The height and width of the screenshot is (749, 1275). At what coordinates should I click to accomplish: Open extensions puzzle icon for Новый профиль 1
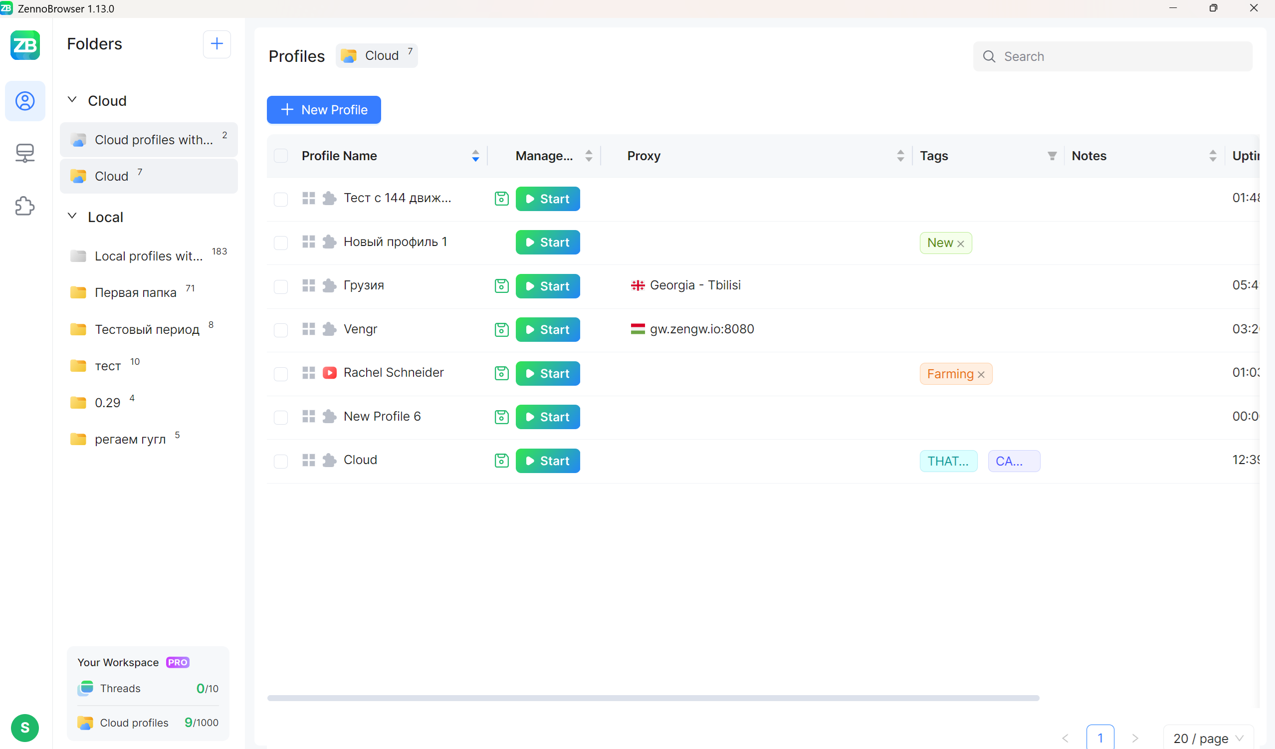[x=329, y=242]
